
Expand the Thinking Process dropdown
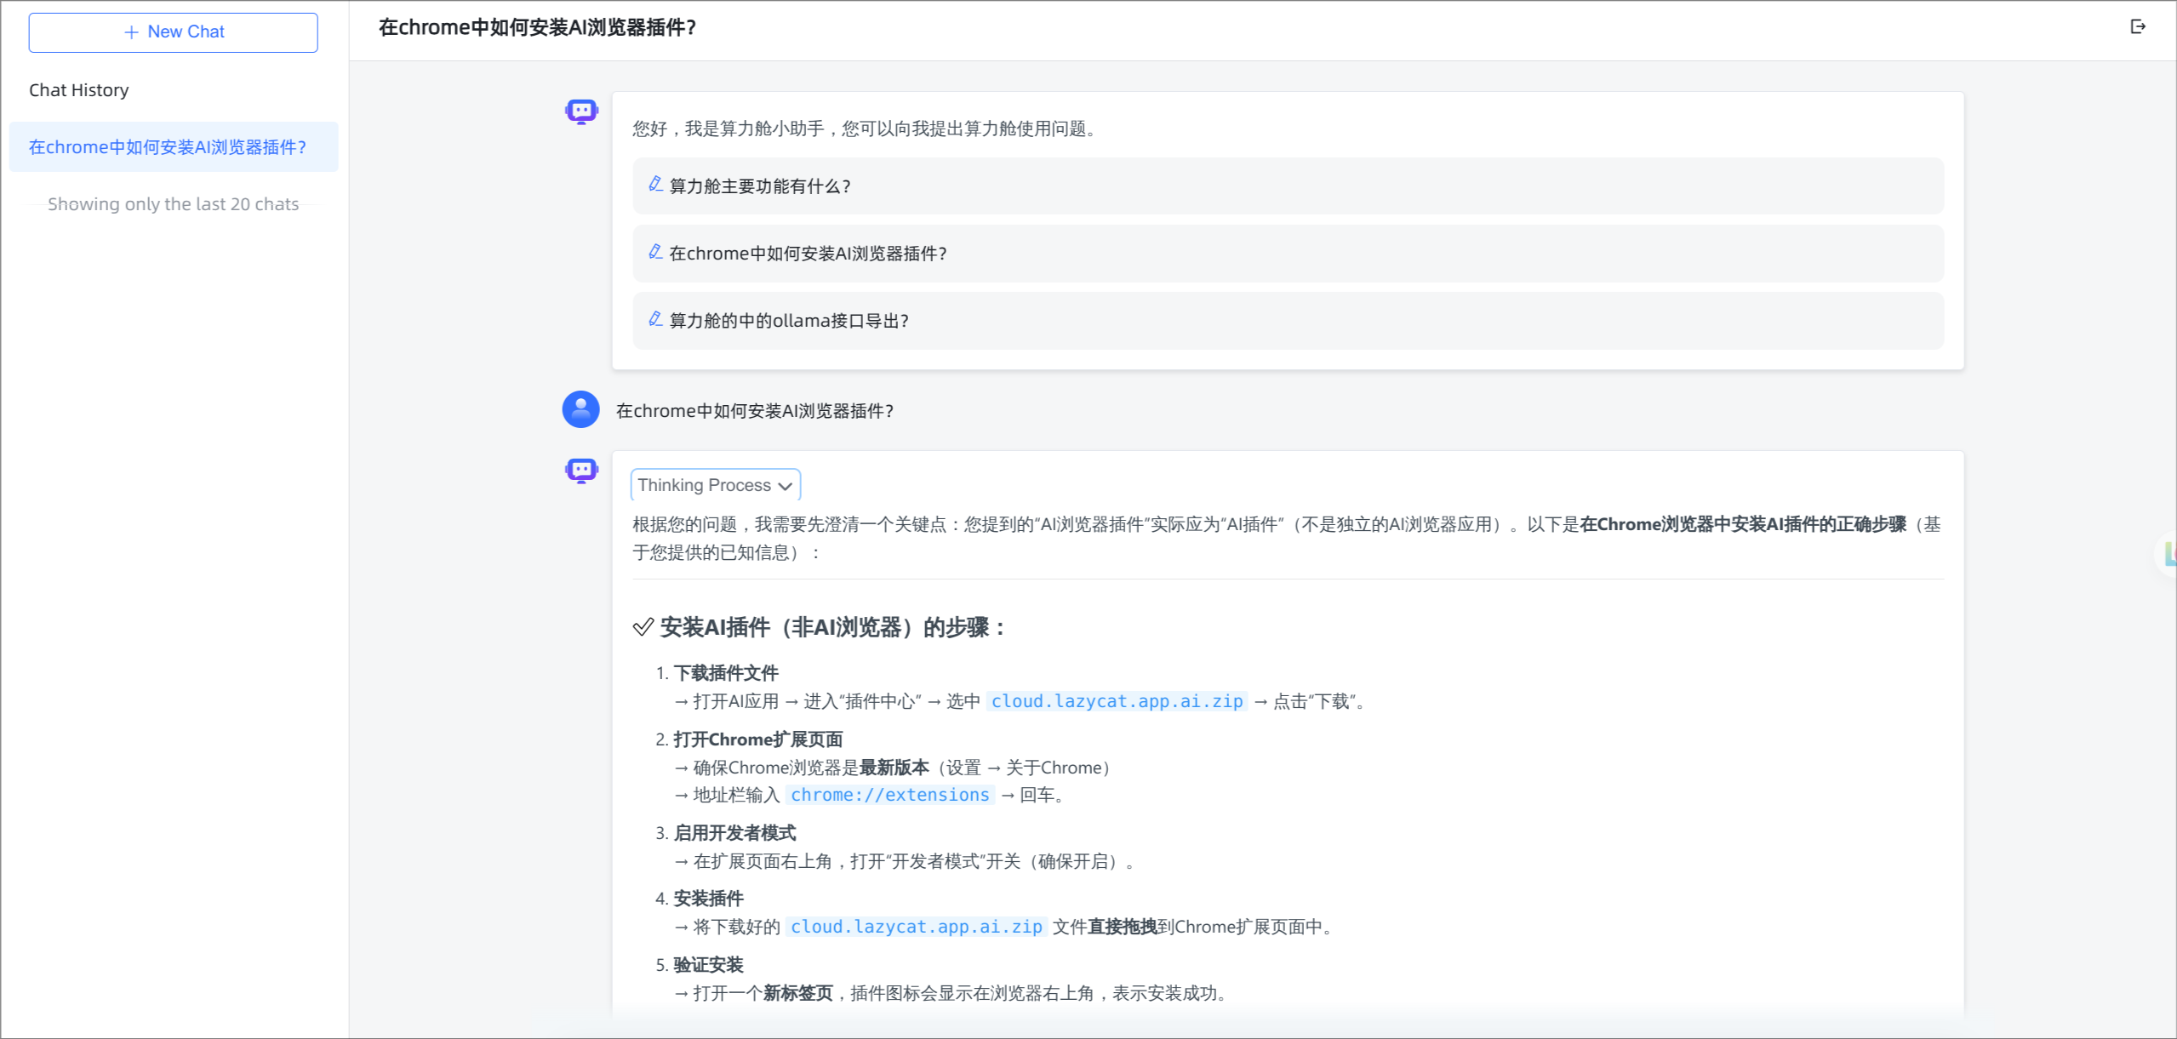tap(716, 485)
